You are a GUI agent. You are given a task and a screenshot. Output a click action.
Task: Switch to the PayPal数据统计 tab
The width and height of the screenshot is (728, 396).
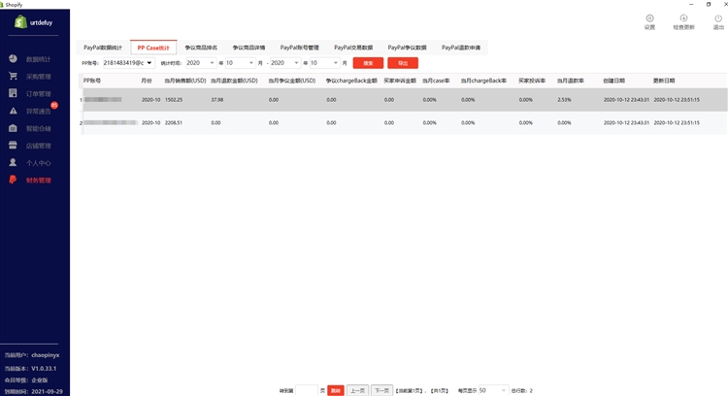coord(103,48)
